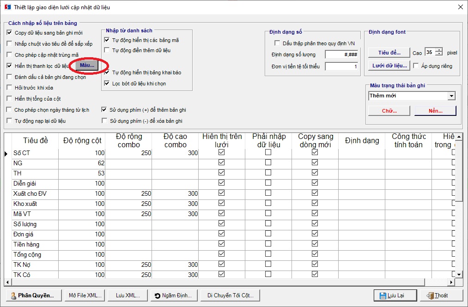
Task: Edit the Định dạng số lượng field
Action: 341,54
